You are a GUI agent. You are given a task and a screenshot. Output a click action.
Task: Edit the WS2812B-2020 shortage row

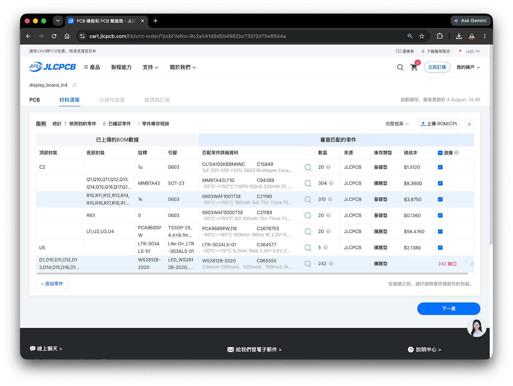coord(472,264)
